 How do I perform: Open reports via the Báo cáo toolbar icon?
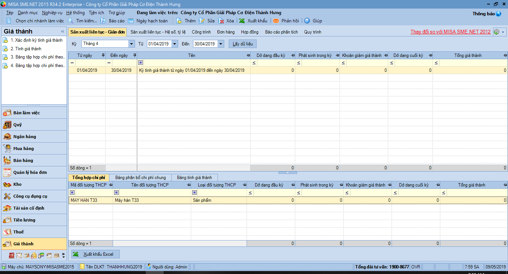(103, 21)
